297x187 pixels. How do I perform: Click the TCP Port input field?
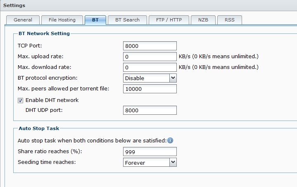click(150, 46)
